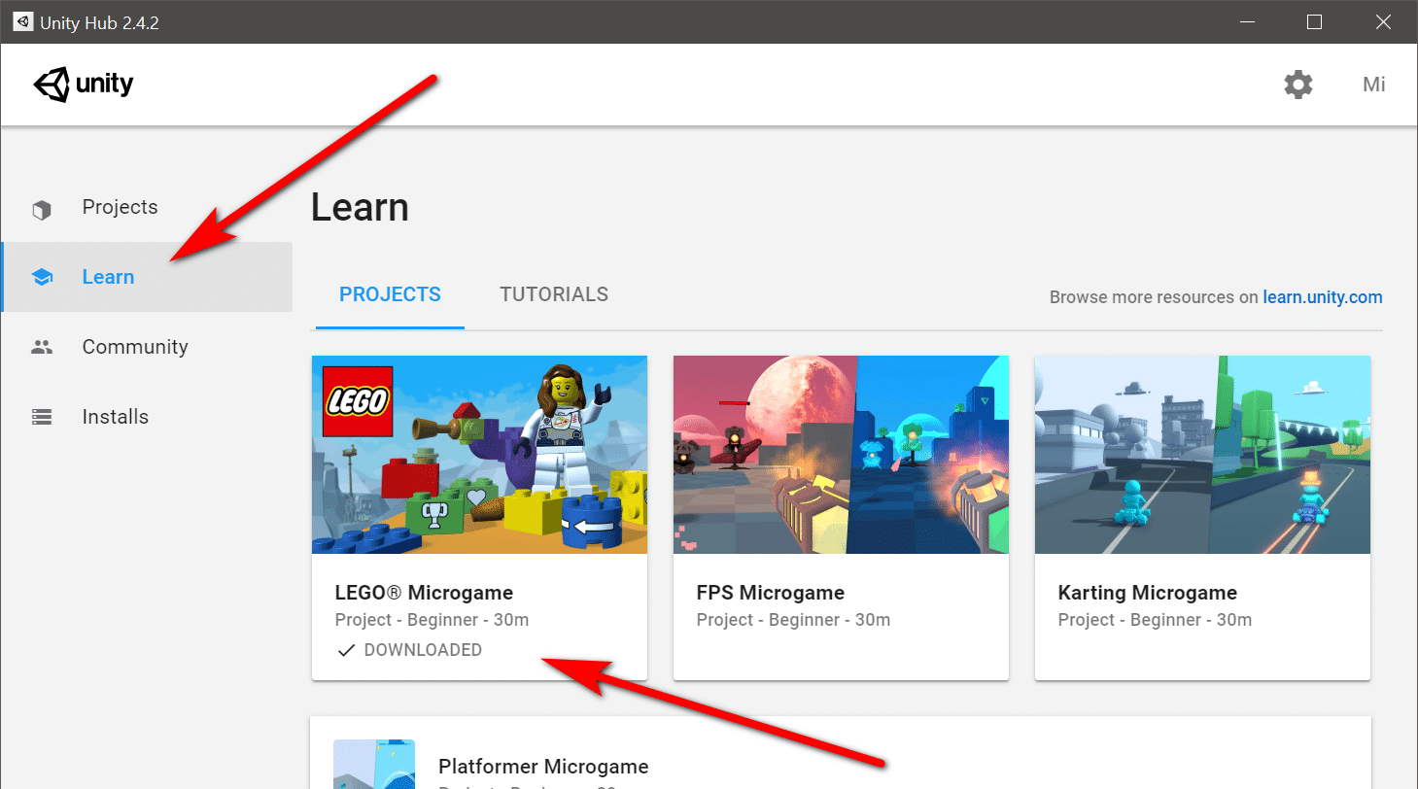The image size is (1418, 789).
Task: Click the LEGO® Microgame title
Action: pyautogui.click(x=424, y=593)
